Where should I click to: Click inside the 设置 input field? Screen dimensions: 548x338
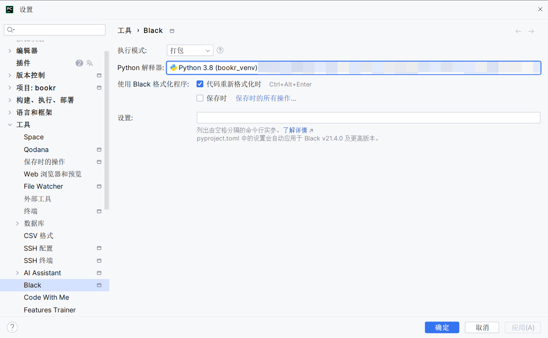[368, 118]
